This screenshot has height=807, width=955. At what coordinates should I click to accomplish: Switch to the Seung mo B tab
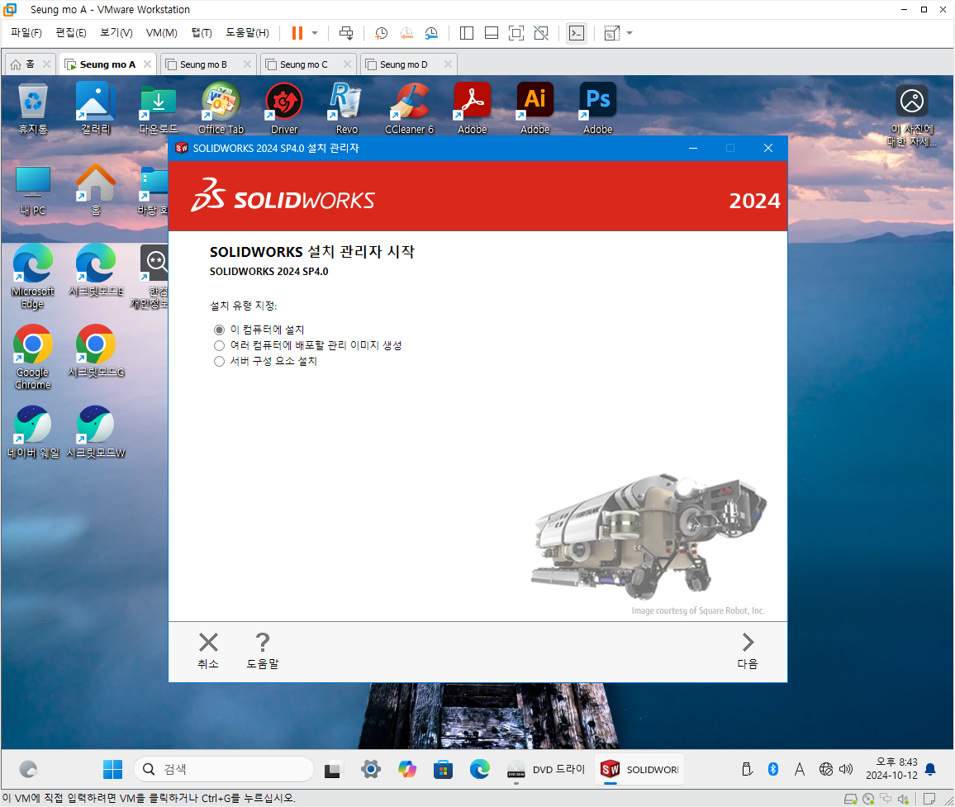203,64
